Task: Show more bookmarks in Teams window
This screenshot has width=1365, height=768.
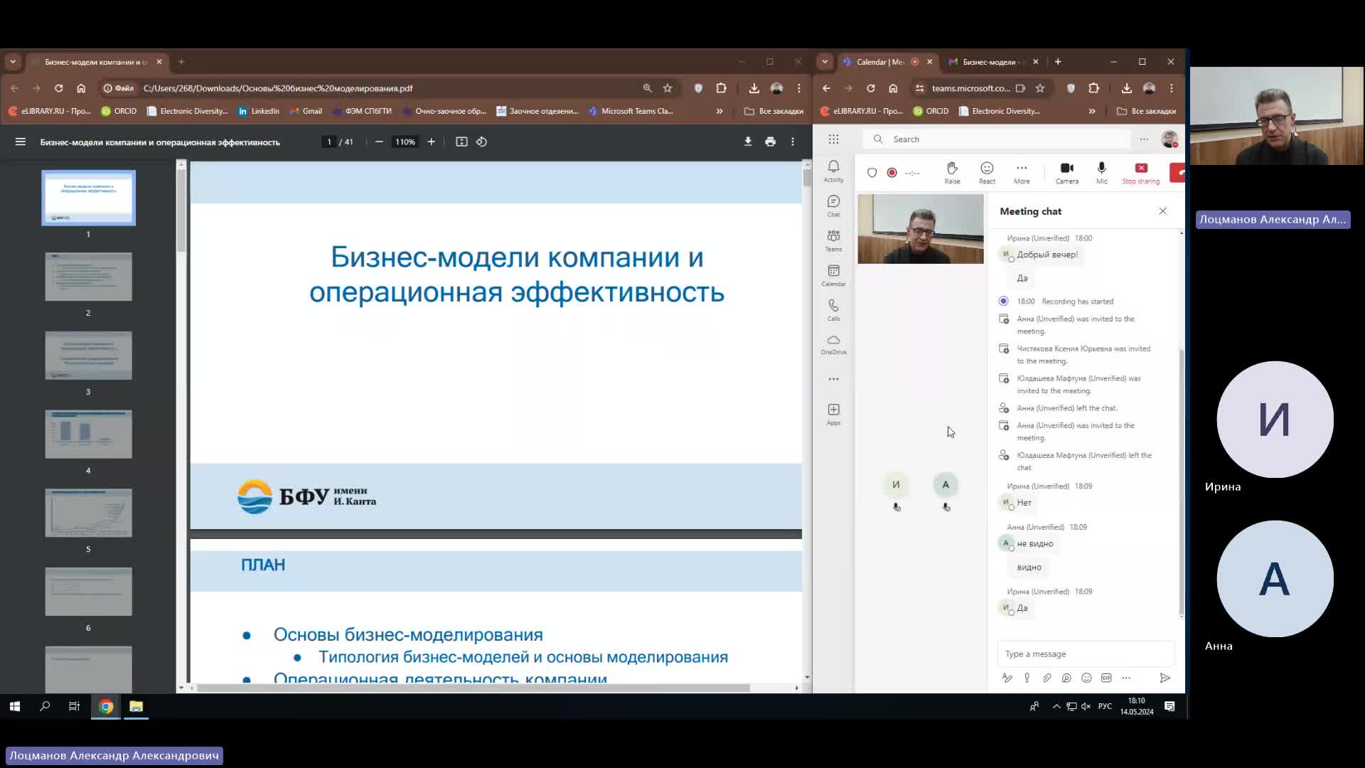Action: point(1092,111)
